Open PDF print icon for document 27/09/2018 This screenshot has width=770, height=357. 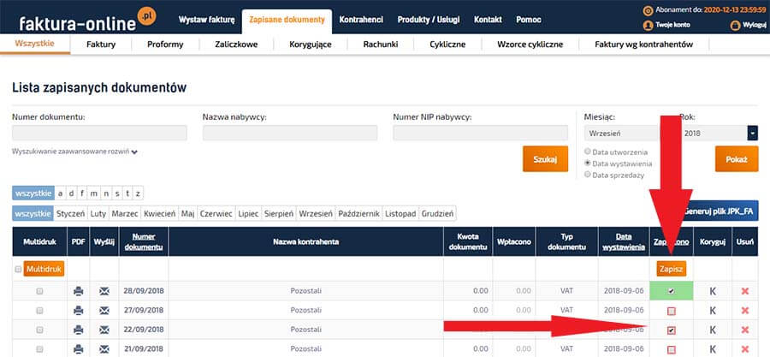(78, 311)
